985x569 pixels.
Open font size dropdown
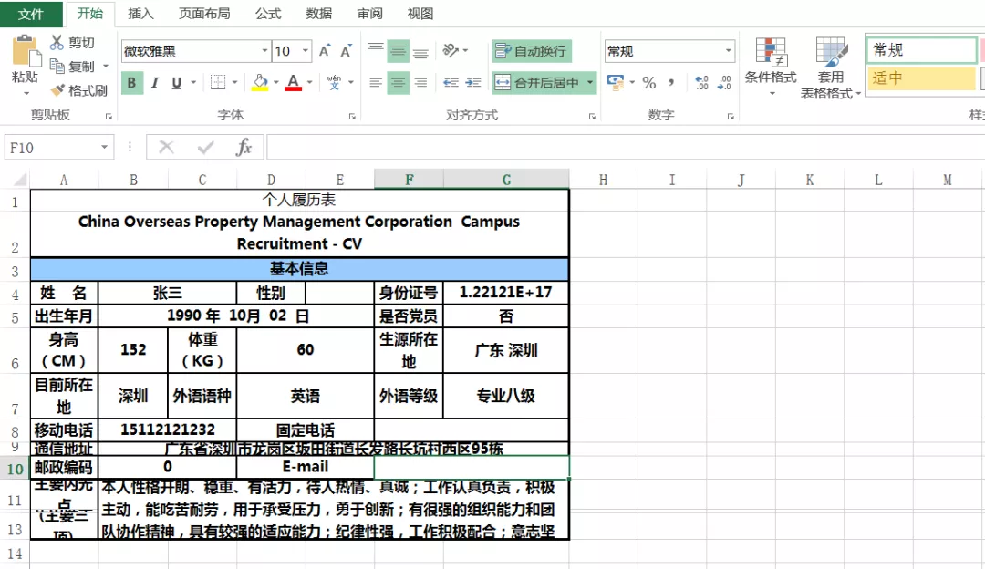[306, 51]
